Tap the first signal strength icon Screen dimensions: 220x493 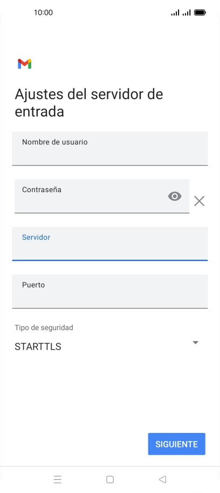pos(175,12)
